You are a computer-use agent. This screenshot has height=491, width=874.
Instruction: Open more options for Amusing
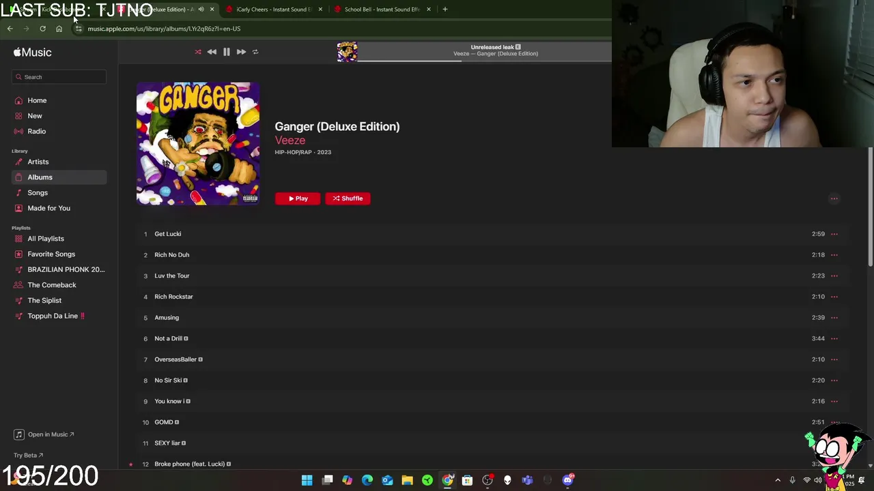click(x=834, y=318)
